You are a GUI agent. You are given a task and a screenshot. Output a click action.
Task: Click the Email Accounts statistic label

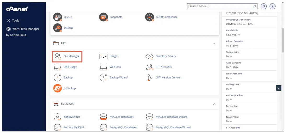(x=234, y=74)
